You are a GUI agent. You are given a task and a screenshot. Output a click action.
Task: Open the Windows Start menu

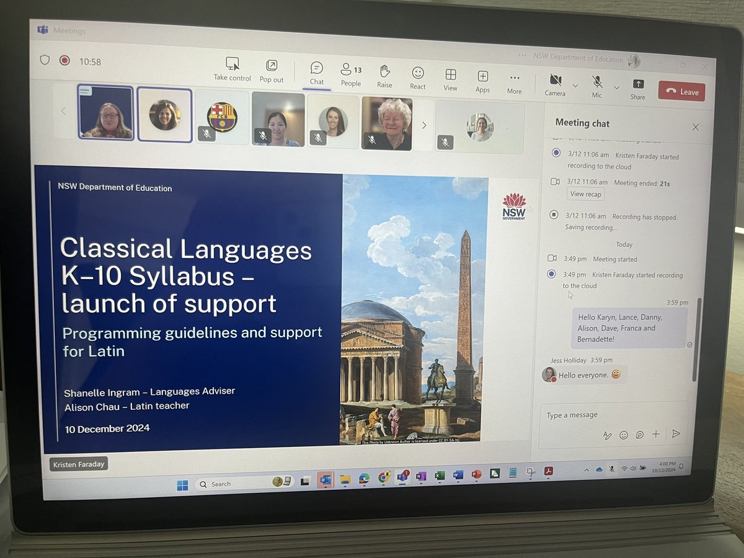pos(182,485)
